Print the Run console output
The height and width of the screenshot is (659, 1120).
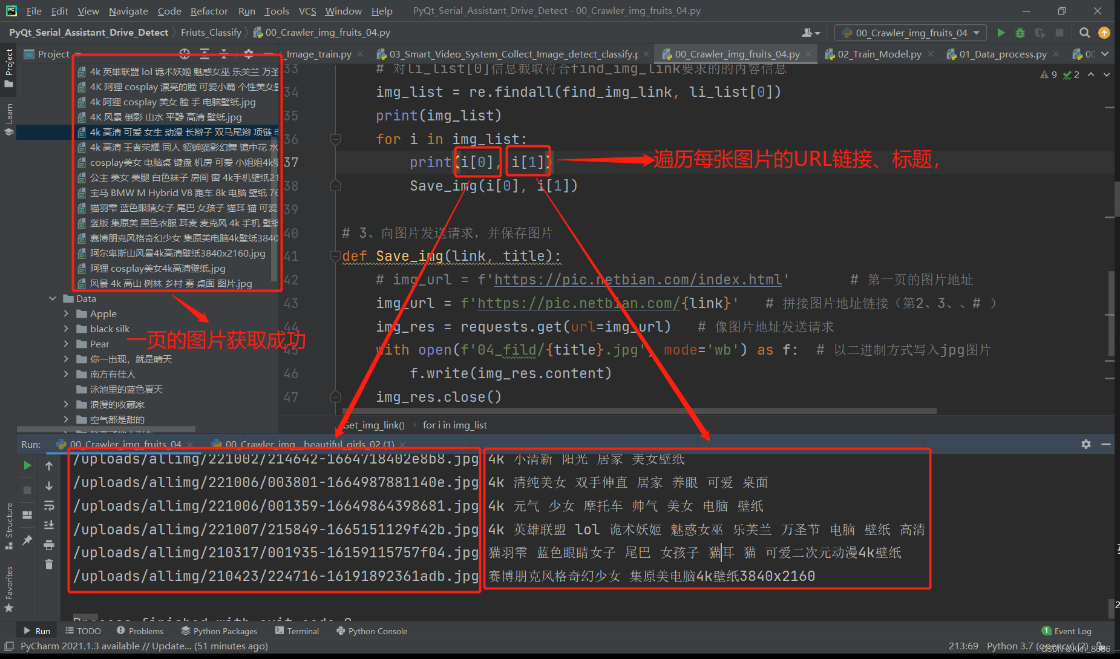click(49, 545)
